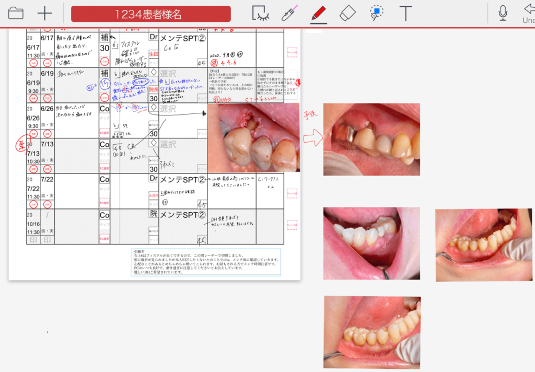
Task: Tick チェック欄 box beside the 7/22 row
Action: [x=292, y=193]
